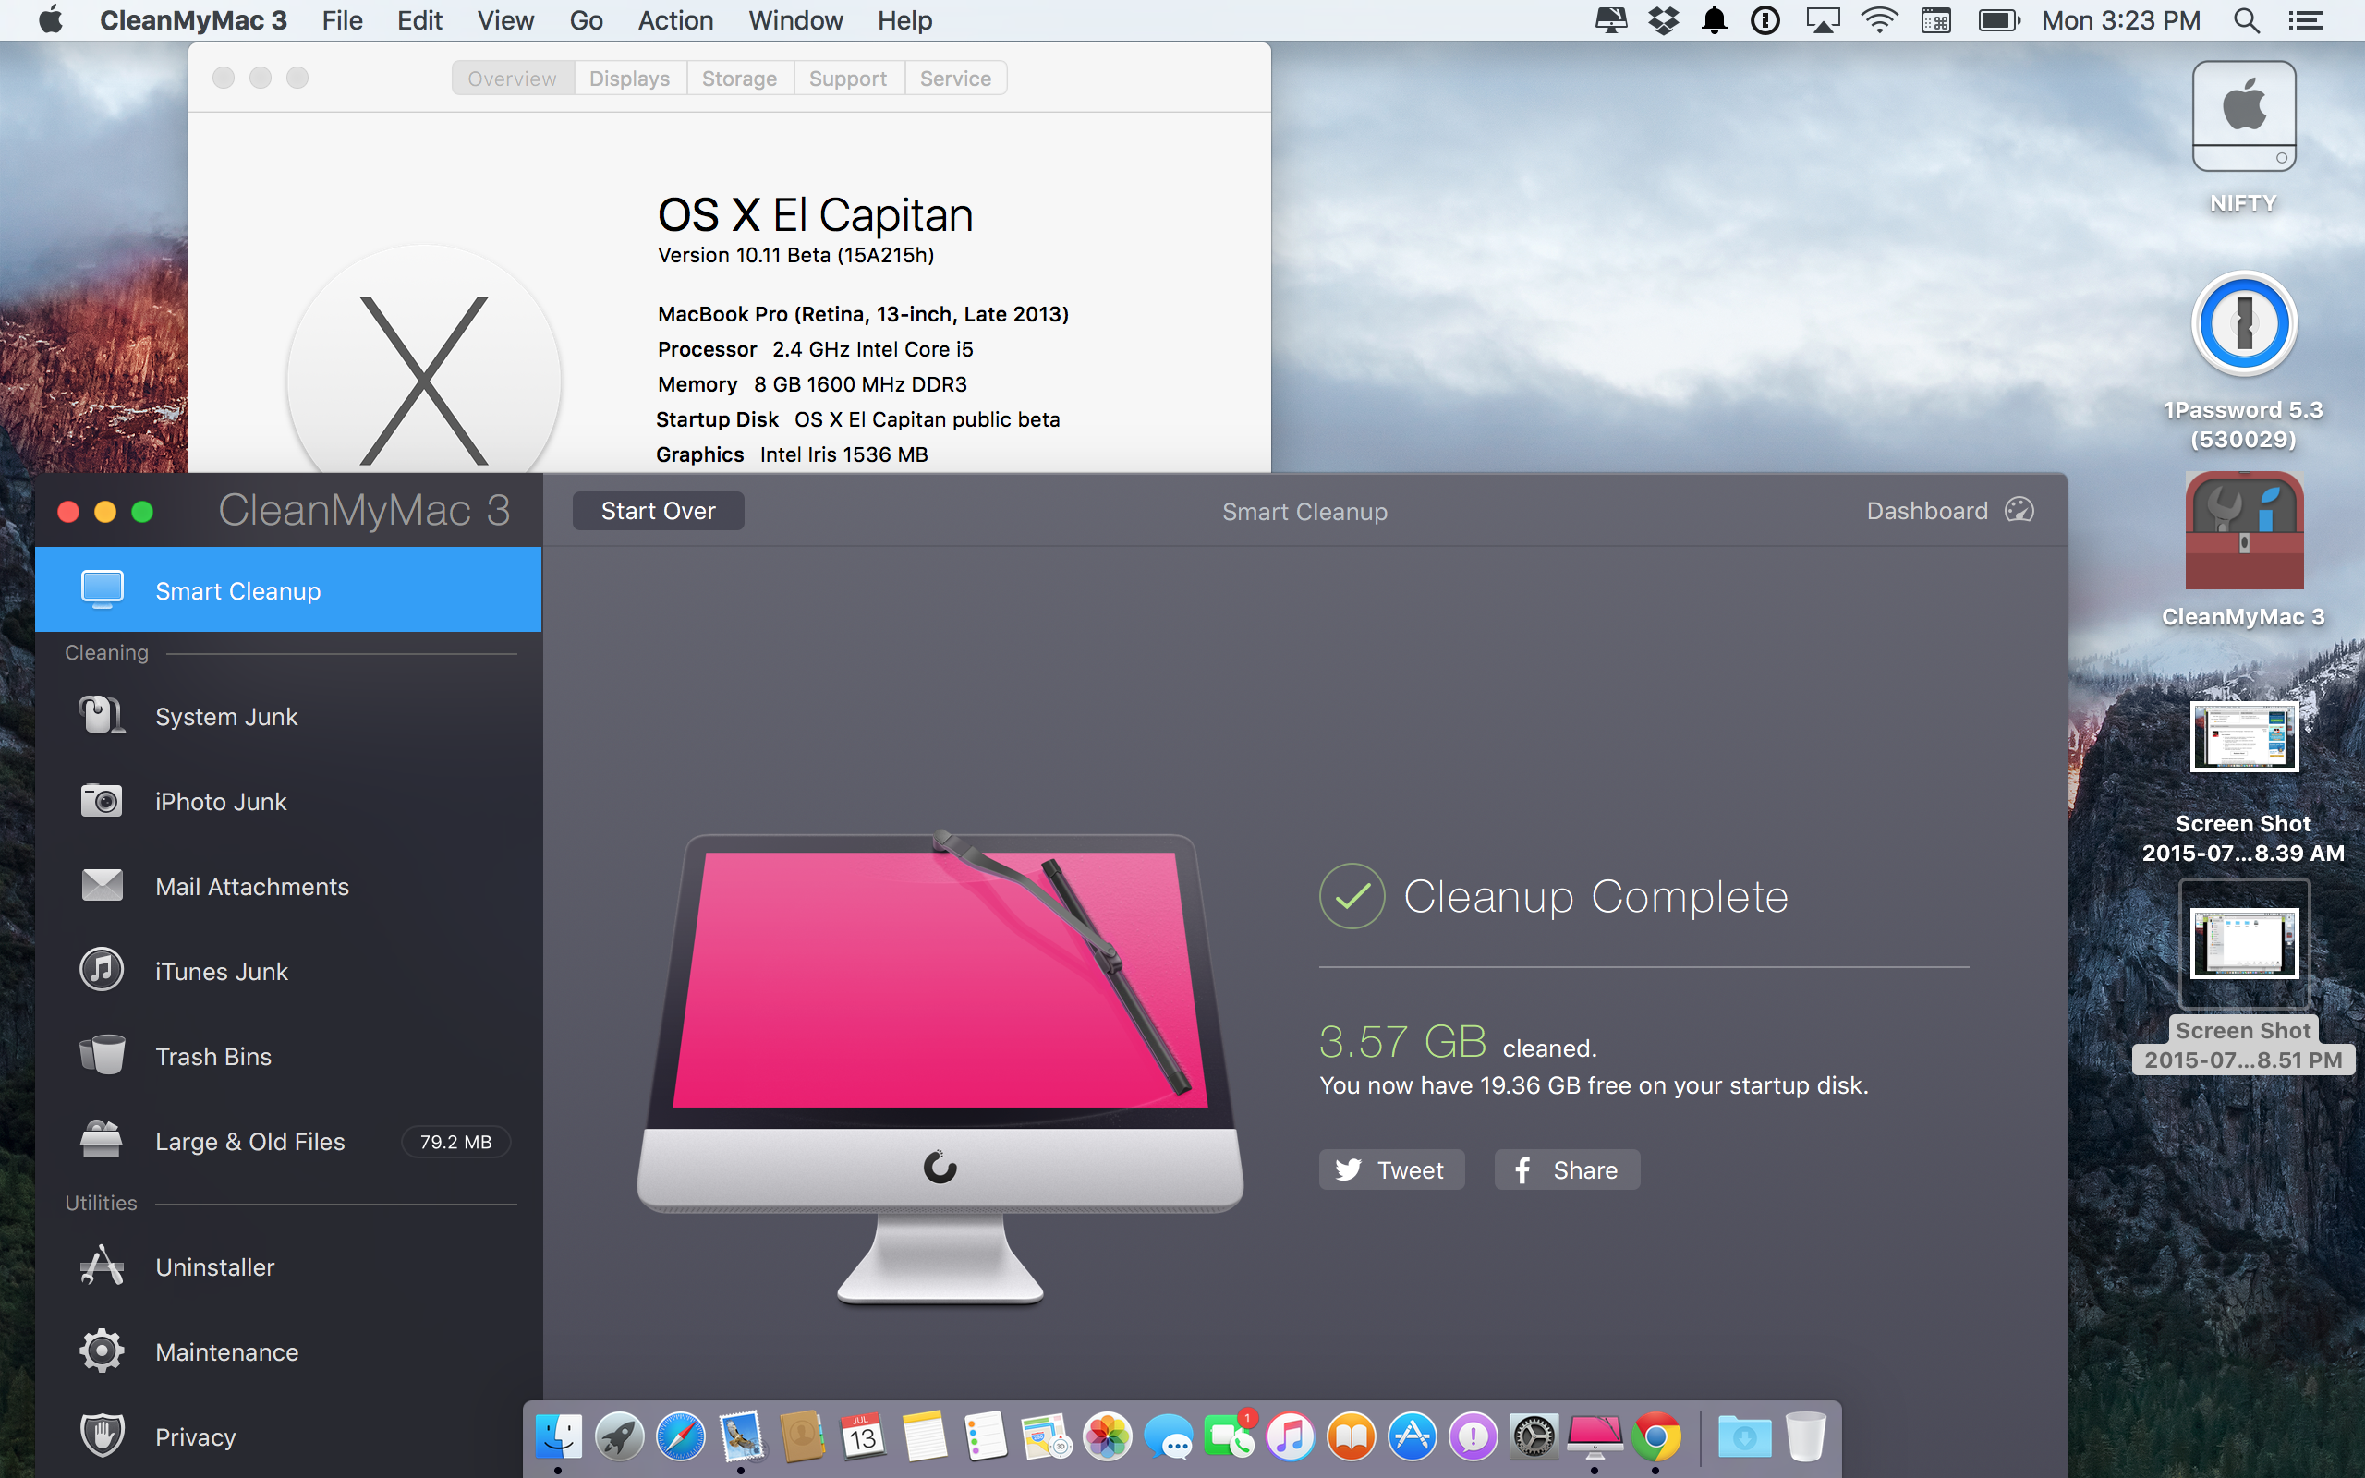Viewport: 2365px width, 1478px height.
Task: Open the Uninstaller utility
Action: (288, 1266)
